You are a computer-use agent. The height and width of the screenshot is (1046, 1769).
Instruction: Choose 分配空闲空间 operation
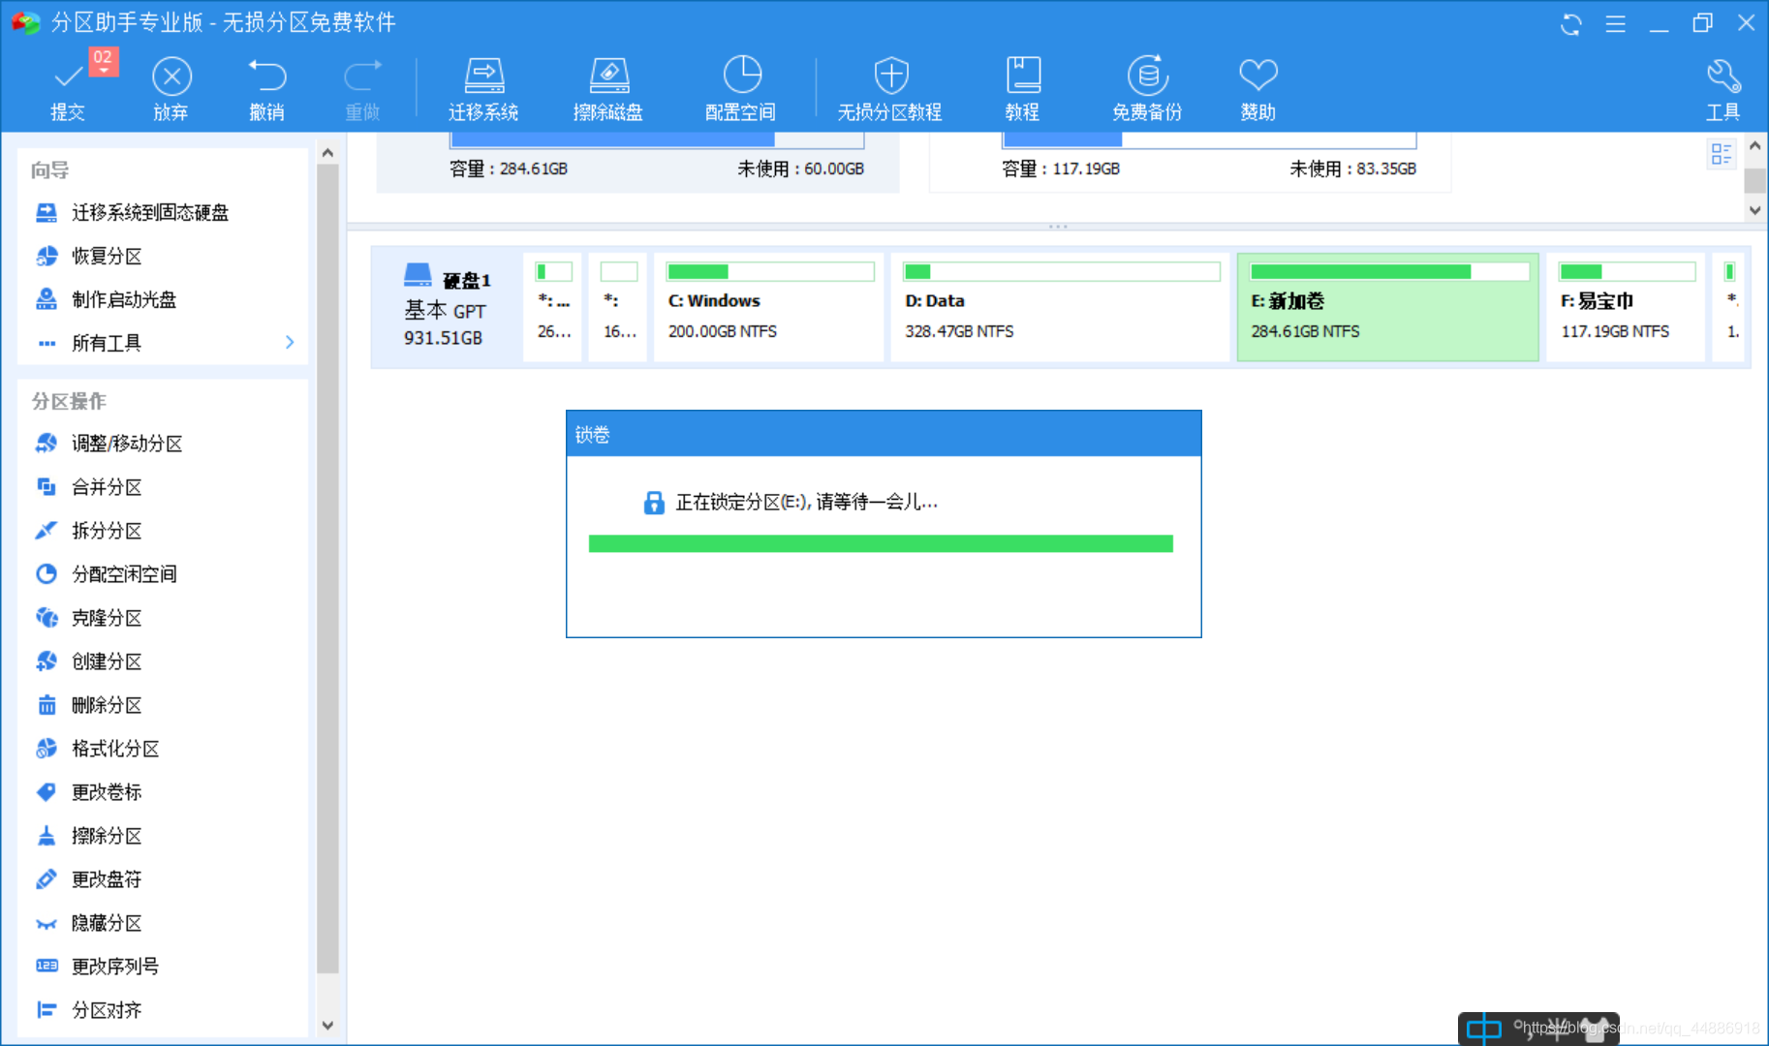point(107,574)
